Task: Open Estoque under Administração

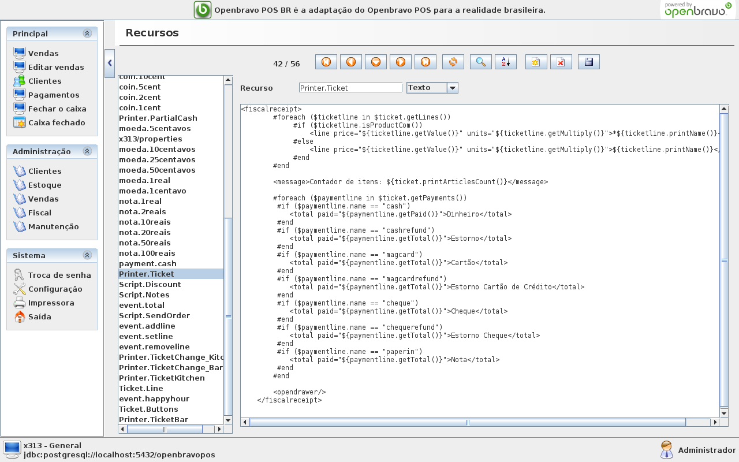Action: [x=37, y=185]
